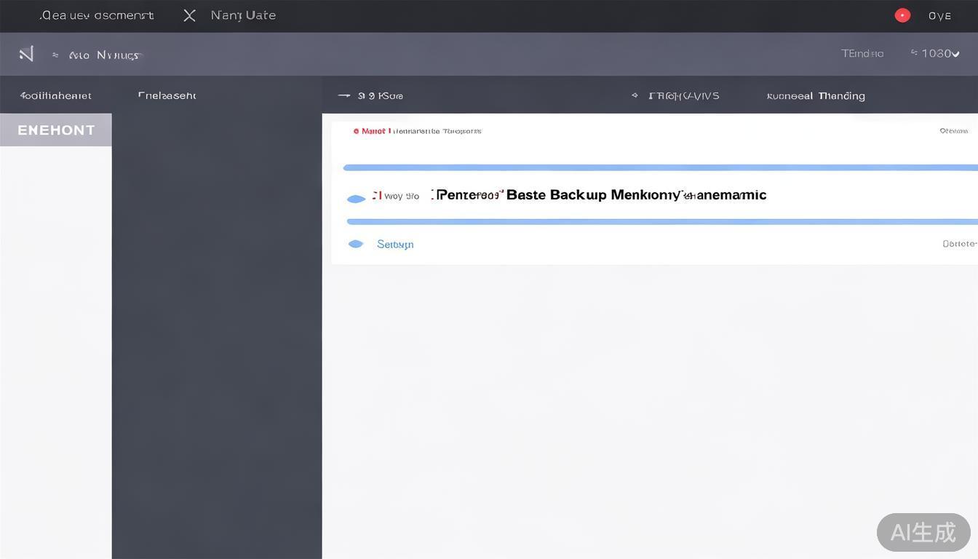Click the Oye button at top right
This screenshot has width=978, height=559.
click(x=939, y=15)
